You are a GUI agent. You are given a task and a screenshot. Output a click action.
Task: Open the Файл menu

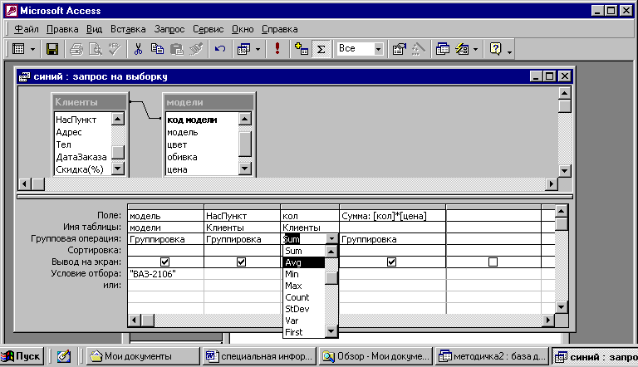pos(27,29)
